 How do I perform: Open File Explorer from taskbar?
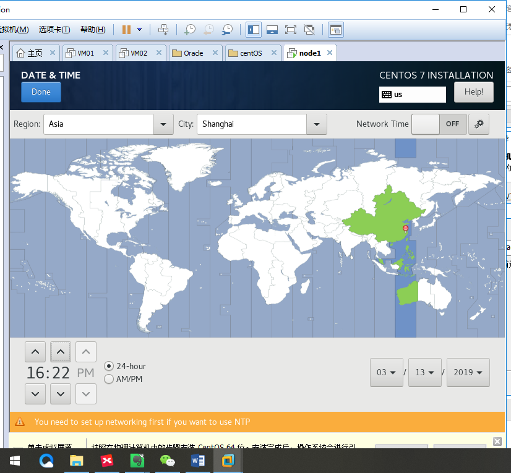tap(77, 461)
